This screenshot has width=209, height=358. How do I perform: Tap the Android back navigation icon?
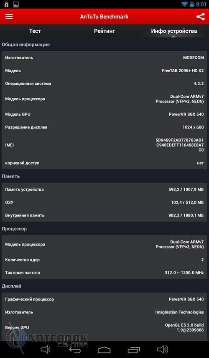(x=75, y=350)
